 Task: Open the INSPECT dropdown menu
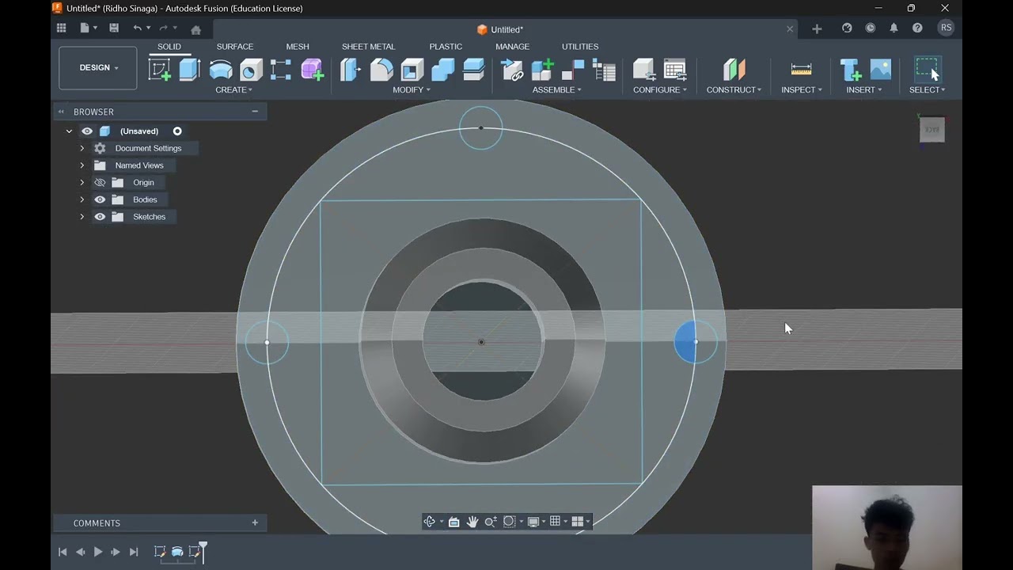click(801, 89)
